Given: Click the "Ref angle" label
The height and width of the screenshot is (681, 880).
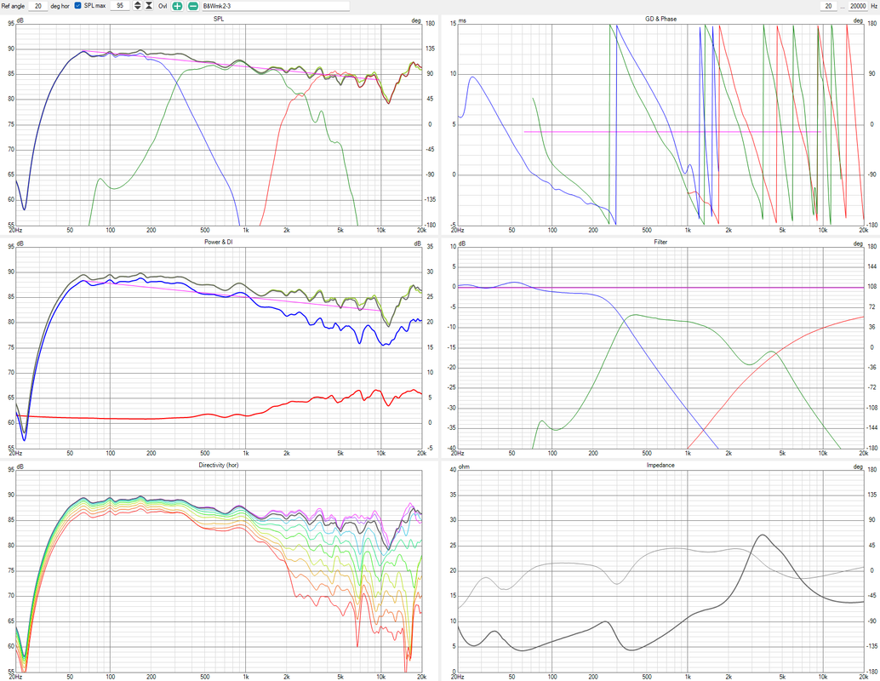Looking at the screenshot, I should point(13,6).
